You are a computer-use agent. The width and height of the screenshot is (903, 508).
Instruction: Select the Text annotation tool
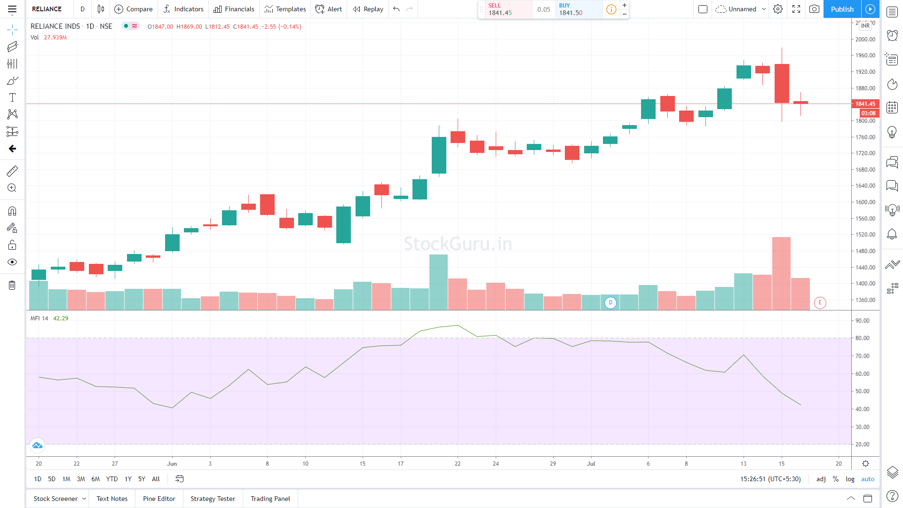[x=12, y=97]
